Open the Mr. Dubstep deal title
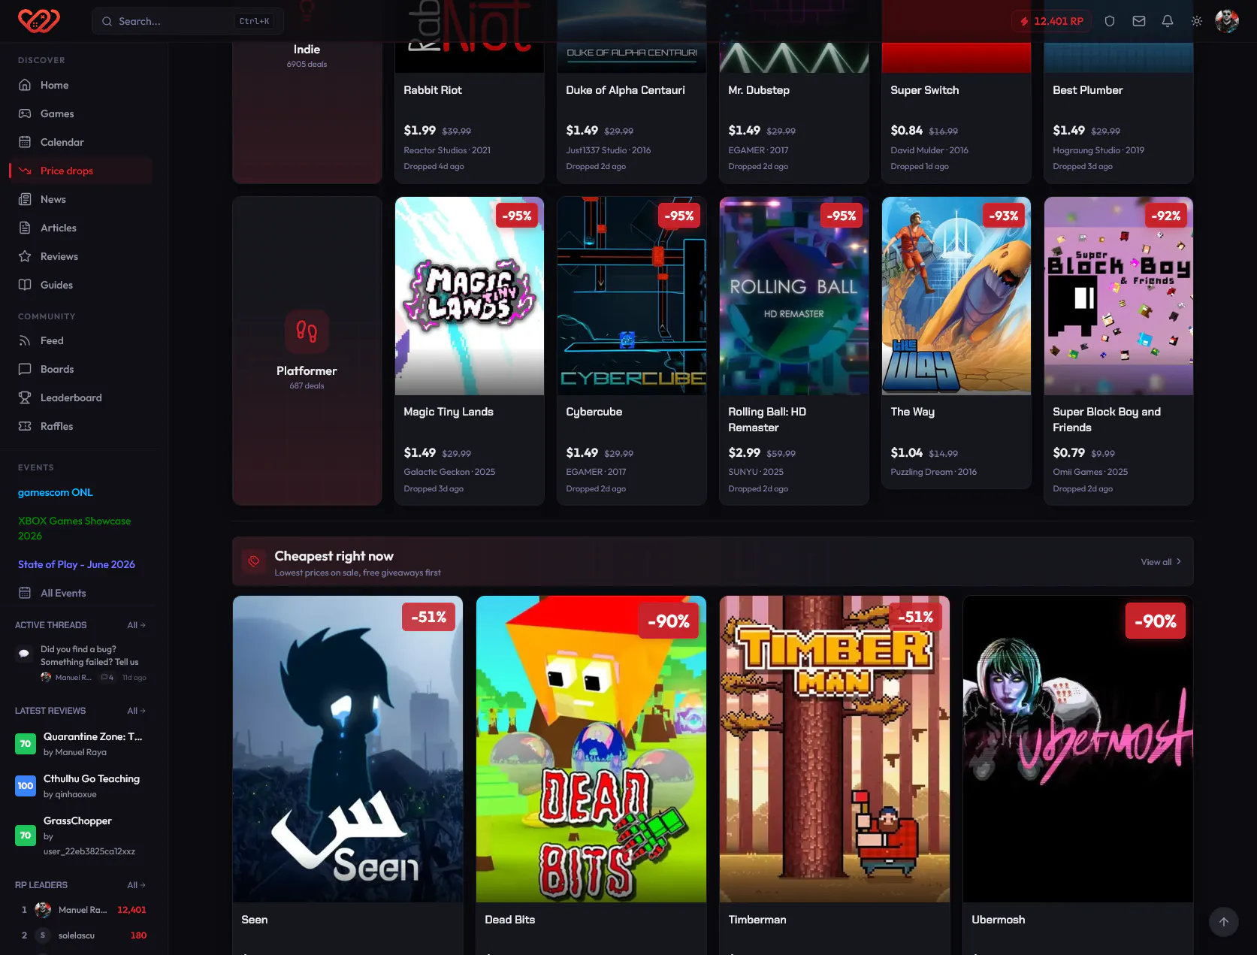Screen dimensions: 1257x955 (759, 90)
